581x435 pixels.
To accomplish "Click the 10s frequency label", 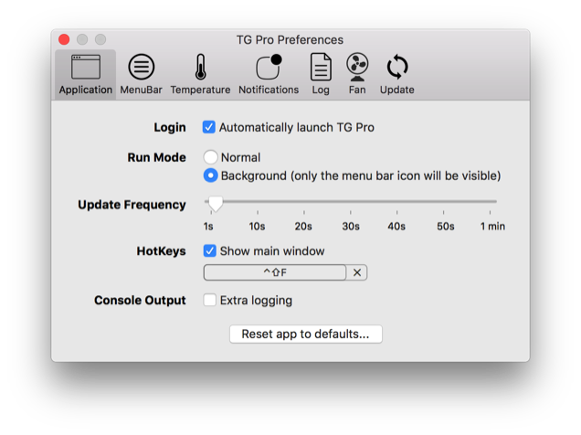I will click(x=257, y=226).
